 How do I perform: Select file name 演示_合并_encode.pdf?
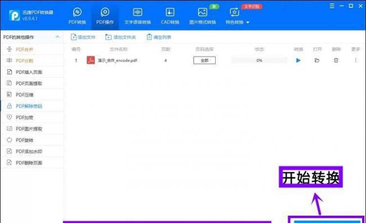click(117, 60)
